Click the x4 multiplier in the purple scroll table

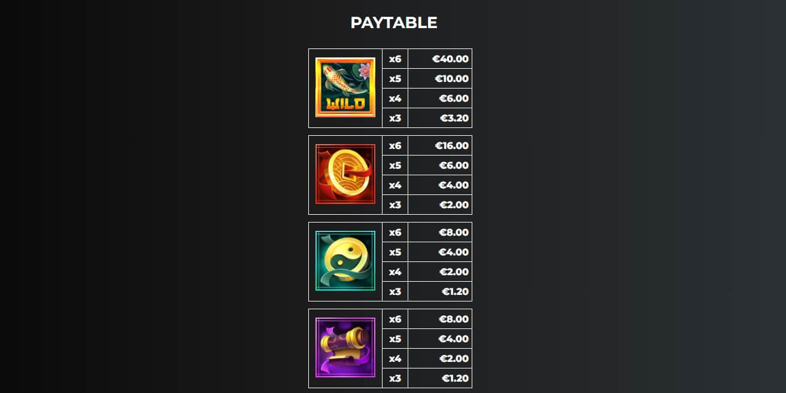[x=395, y=358]
